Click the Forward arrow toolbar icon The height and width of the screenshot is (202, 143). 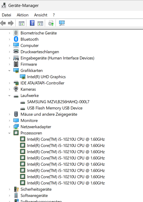[x=11, y=23]
